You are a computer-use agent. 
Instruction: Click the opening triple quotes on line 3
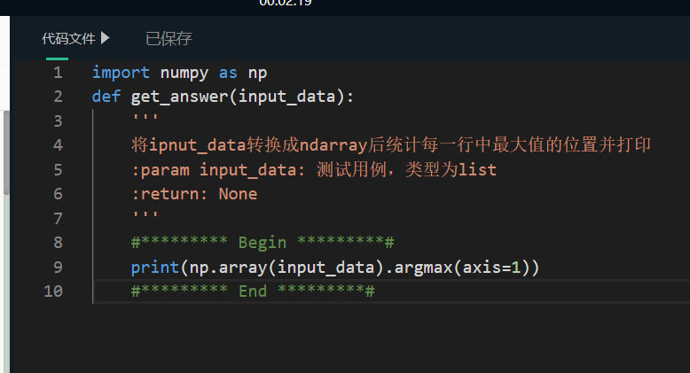point(145,118)
